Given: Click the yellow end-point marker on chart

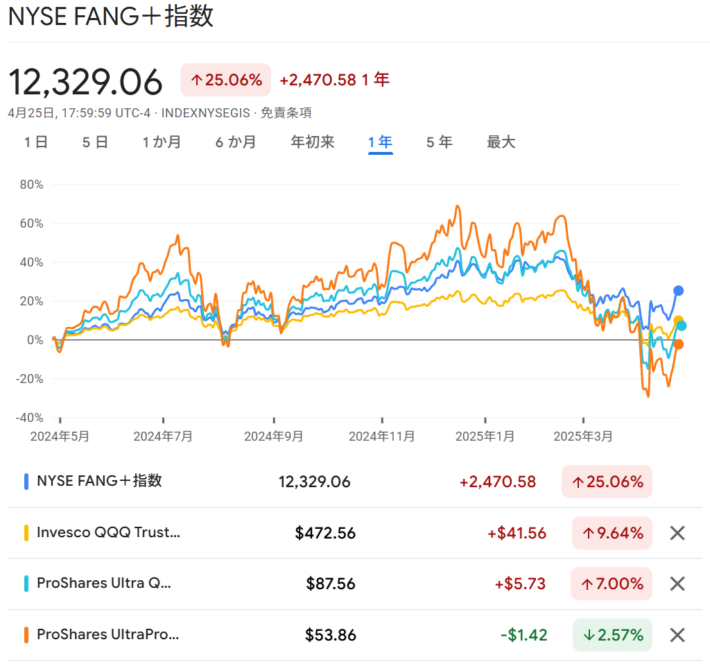Looking at the screenshot, I should [678, 321].
